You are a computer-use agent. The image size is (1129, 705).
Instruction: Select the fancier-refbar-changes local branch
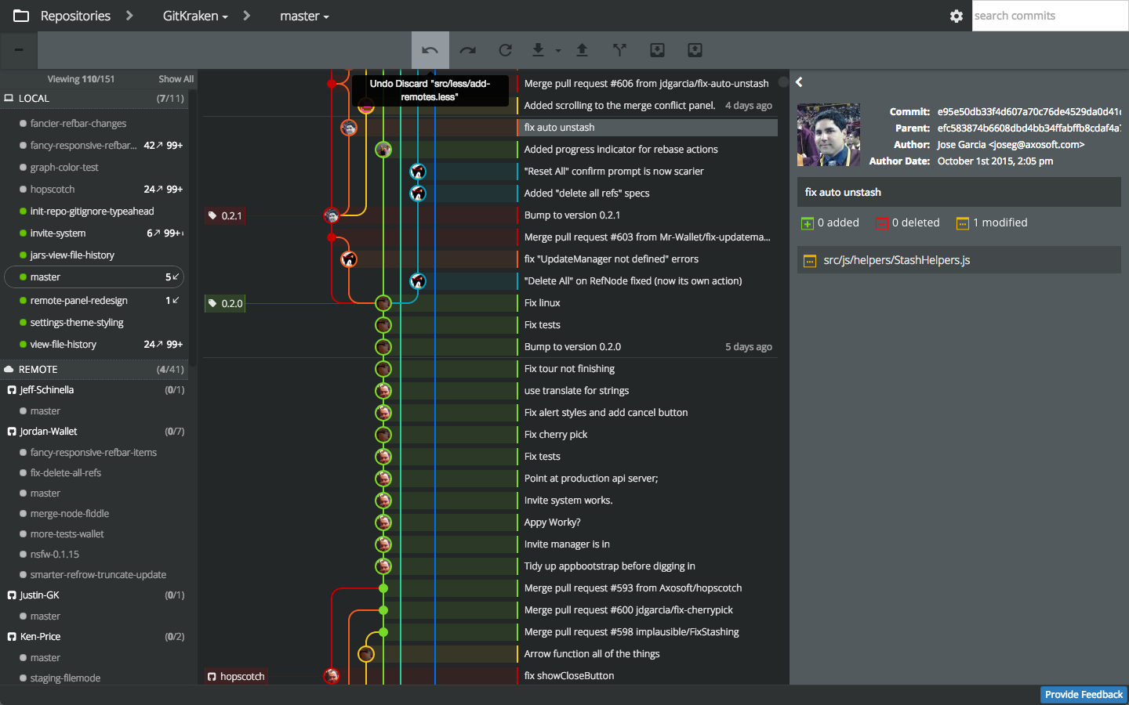point(78,124)
